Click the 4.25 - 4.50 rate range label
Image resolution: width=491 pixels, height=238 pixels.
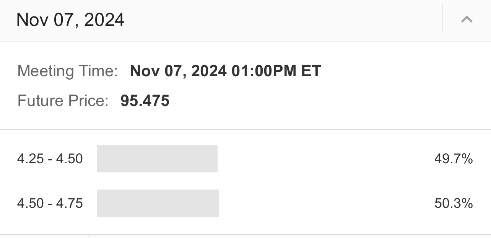click(x=50, y=159)
